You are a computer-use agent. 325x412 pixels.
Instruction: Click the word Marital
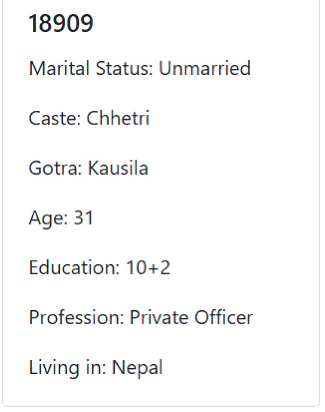(59, 68)
